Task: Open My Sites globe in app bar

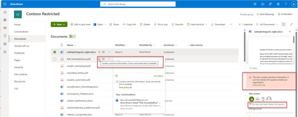Action: pos(5,20)
